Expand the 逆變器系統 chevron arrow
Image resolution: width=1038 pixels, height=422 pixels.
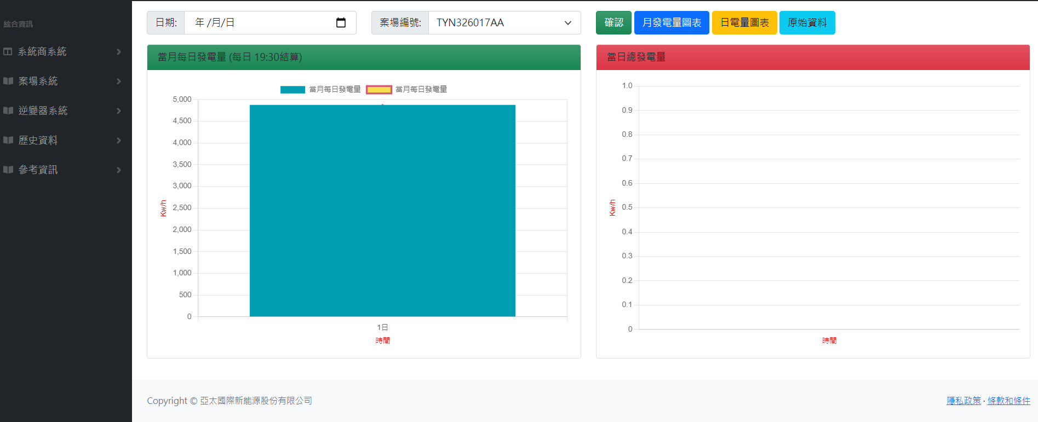point(119,111)
